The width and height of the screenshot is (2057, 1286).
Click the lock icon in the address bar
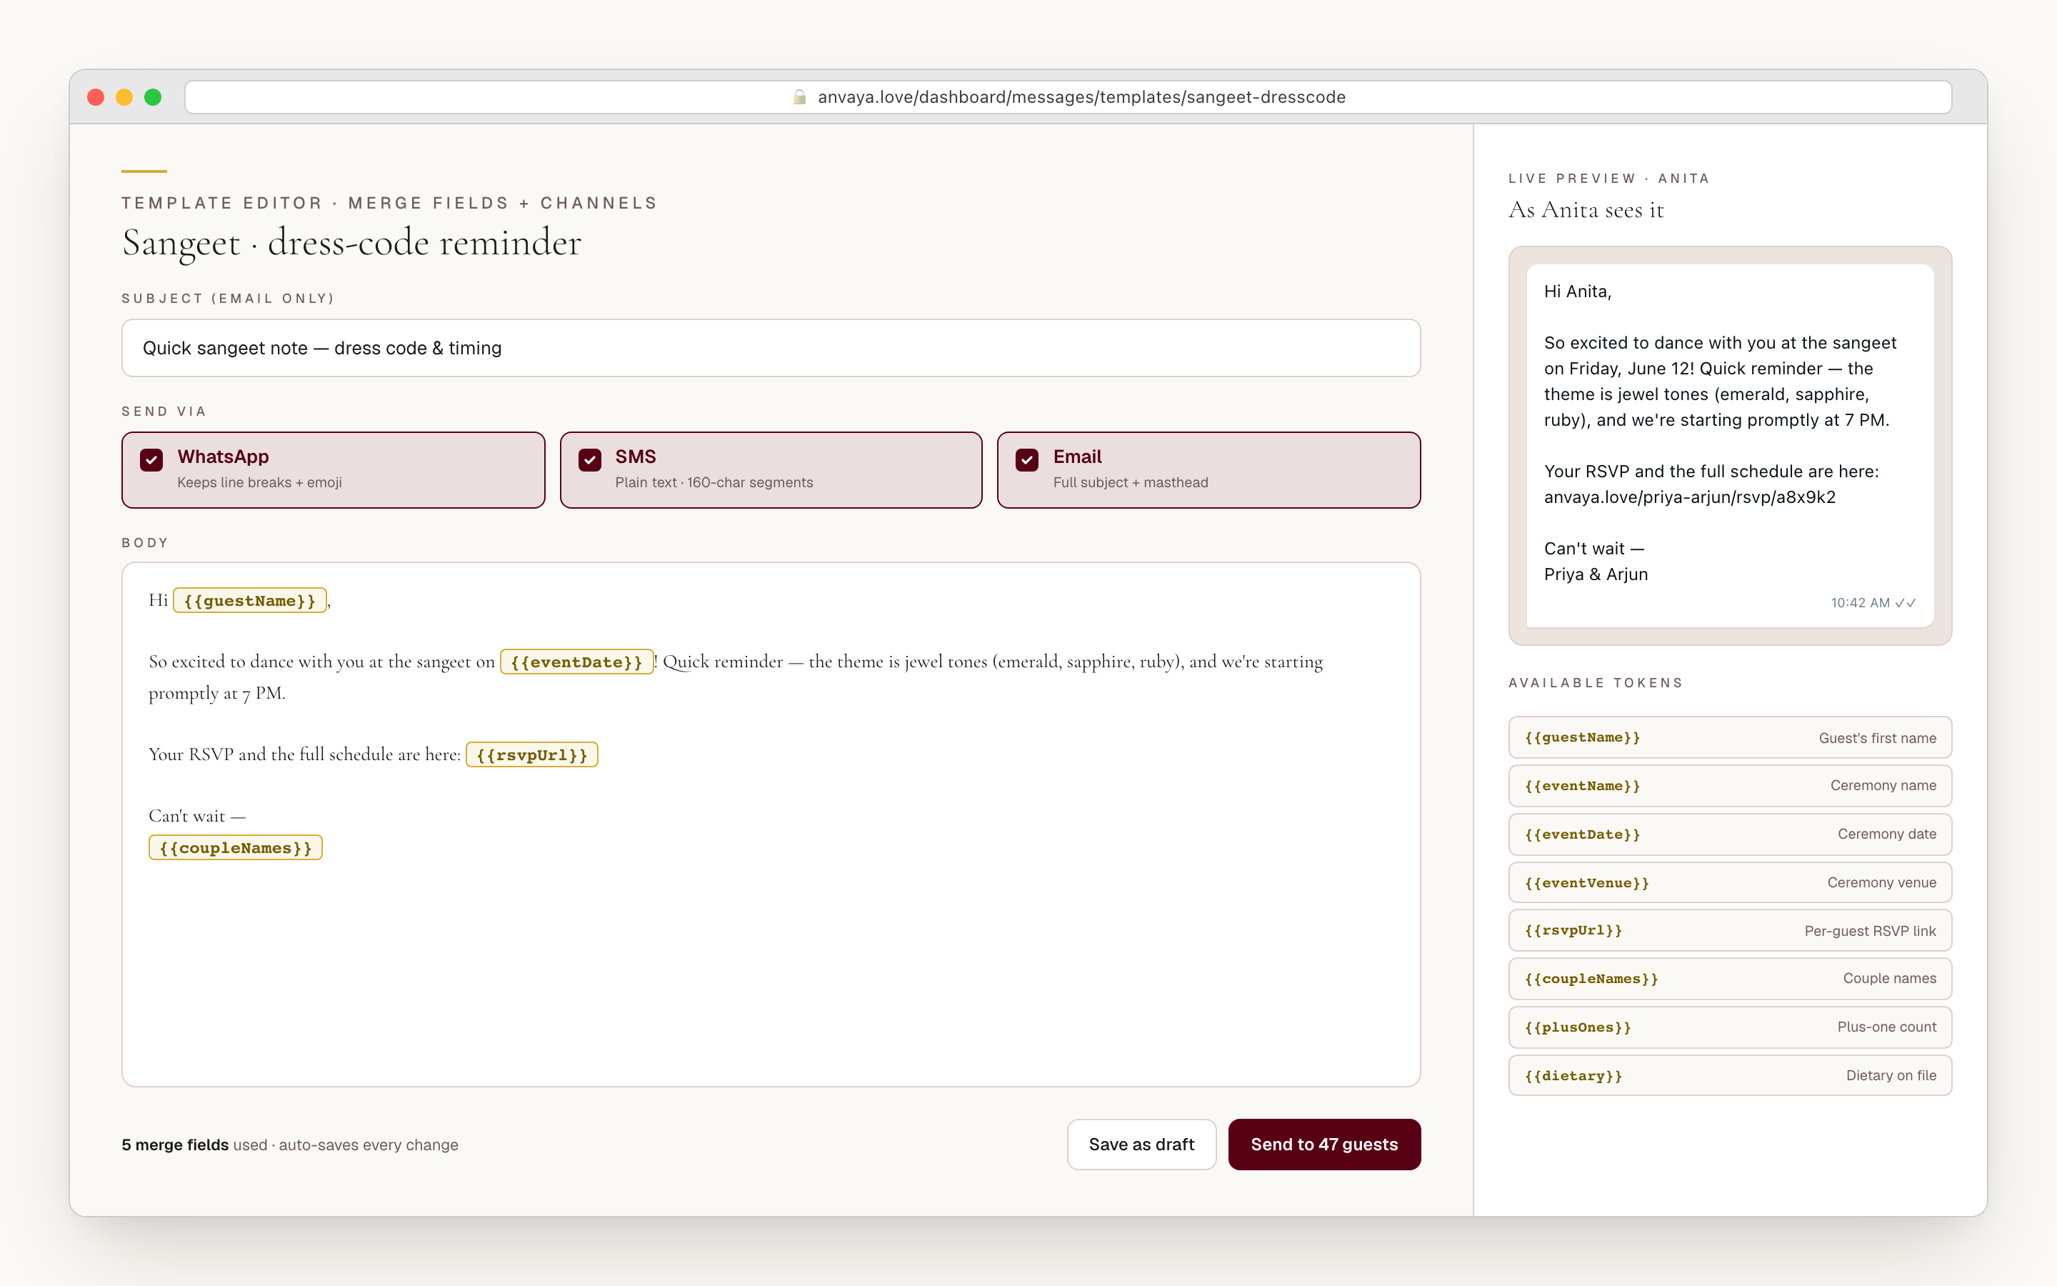tap(799, 97)
